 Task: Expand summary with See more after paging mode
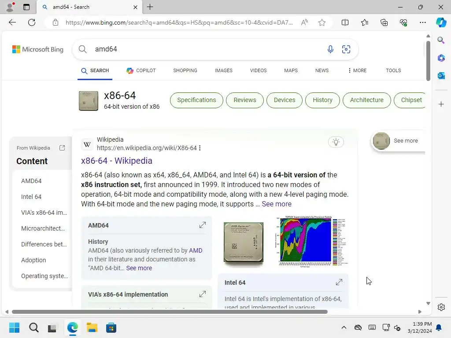277,204
